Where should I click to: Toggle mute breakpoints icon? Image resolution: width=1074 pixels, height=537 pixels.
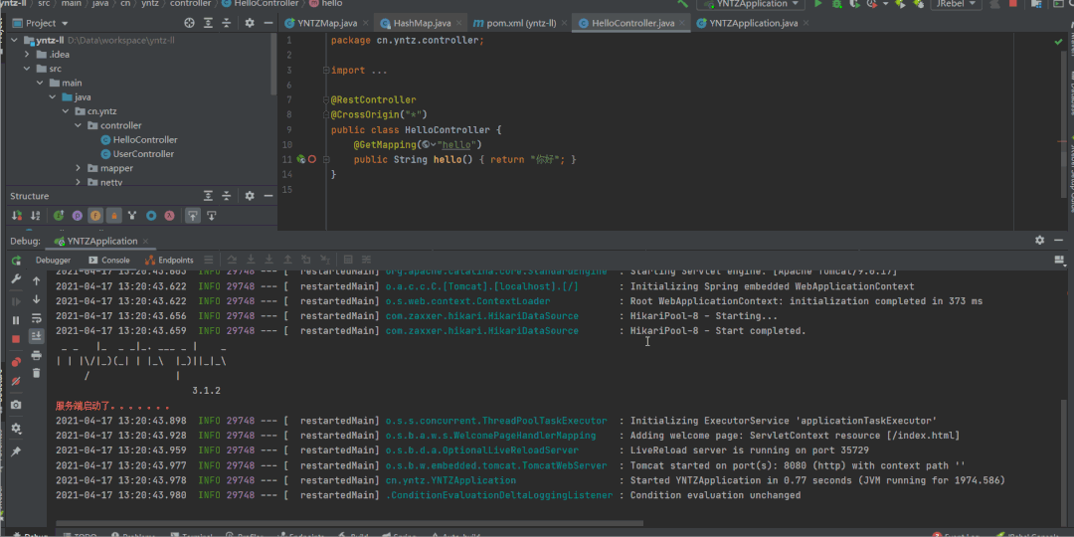[16, 382]
